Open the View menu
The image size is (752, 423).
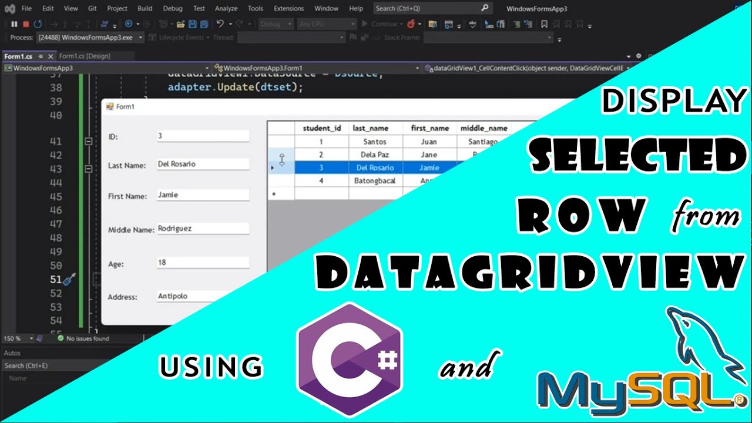pyautogui.click(x=70, y=8)
